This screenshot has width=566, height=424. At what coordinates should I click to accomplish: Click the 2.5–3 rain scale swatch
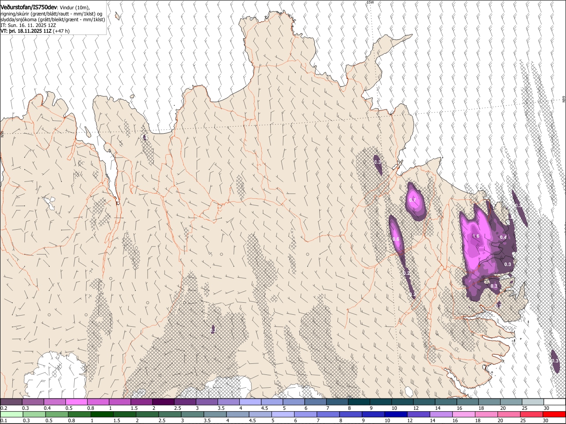(x=169, y=414)
